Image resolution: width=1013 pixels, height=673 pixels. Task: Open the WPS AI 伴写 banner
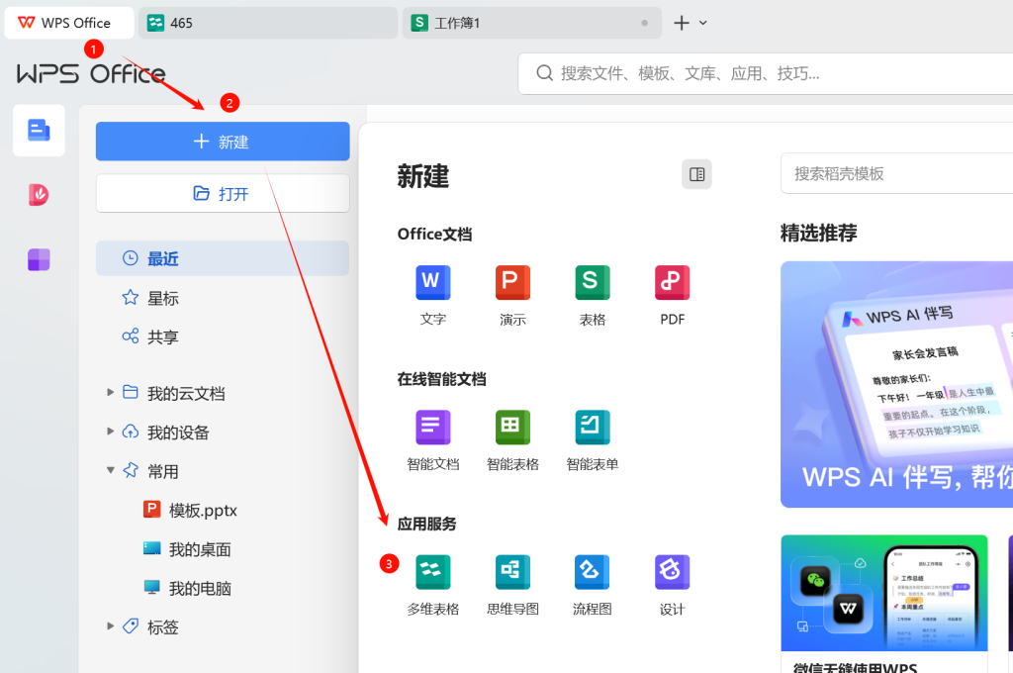[x=896, y=384]
